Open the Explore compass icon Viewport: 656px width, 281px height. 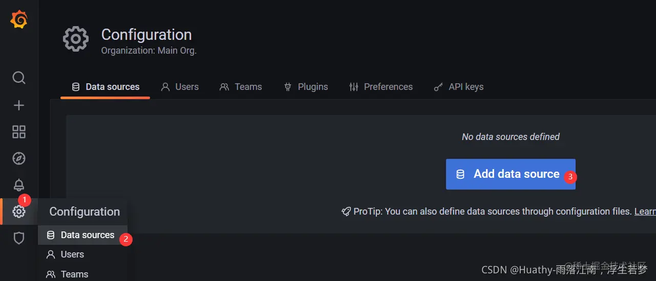(x=19, y=158)
